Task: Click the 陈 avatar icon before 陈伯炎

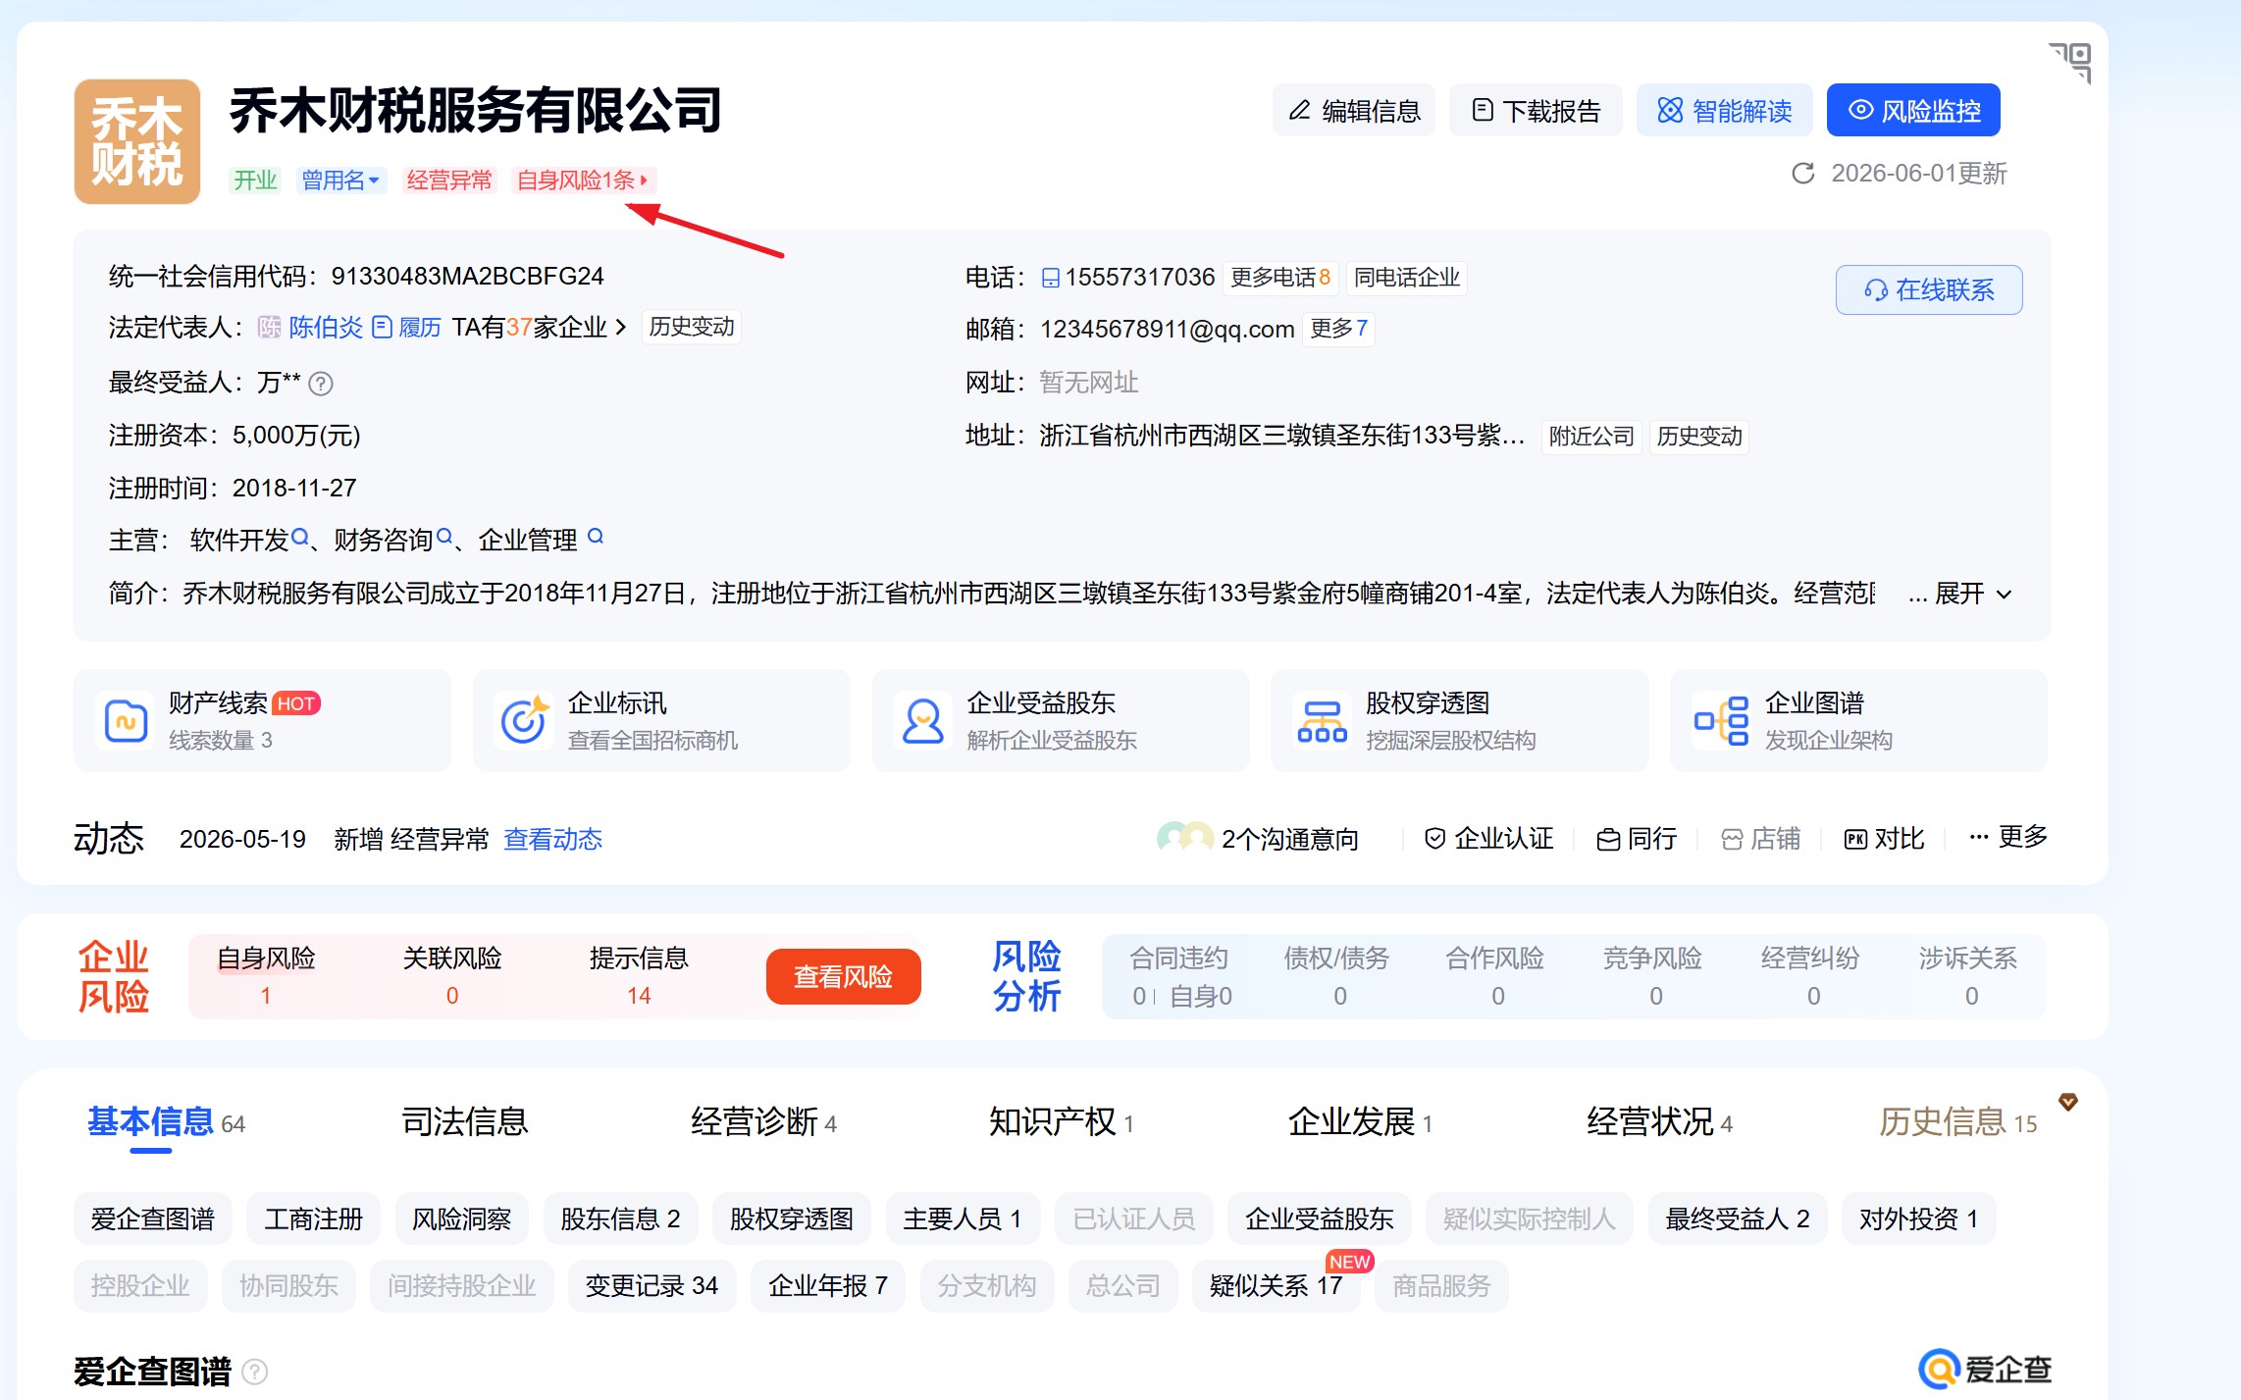Action: (x=270, y=327)
